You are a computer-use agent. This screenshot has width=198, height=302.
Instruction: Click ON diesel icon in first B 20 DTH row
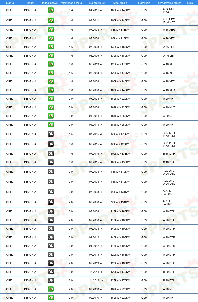pyautogui.click(x=51, y=272)
